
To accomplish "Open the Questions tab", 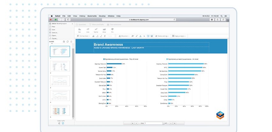I will (81, 24).
